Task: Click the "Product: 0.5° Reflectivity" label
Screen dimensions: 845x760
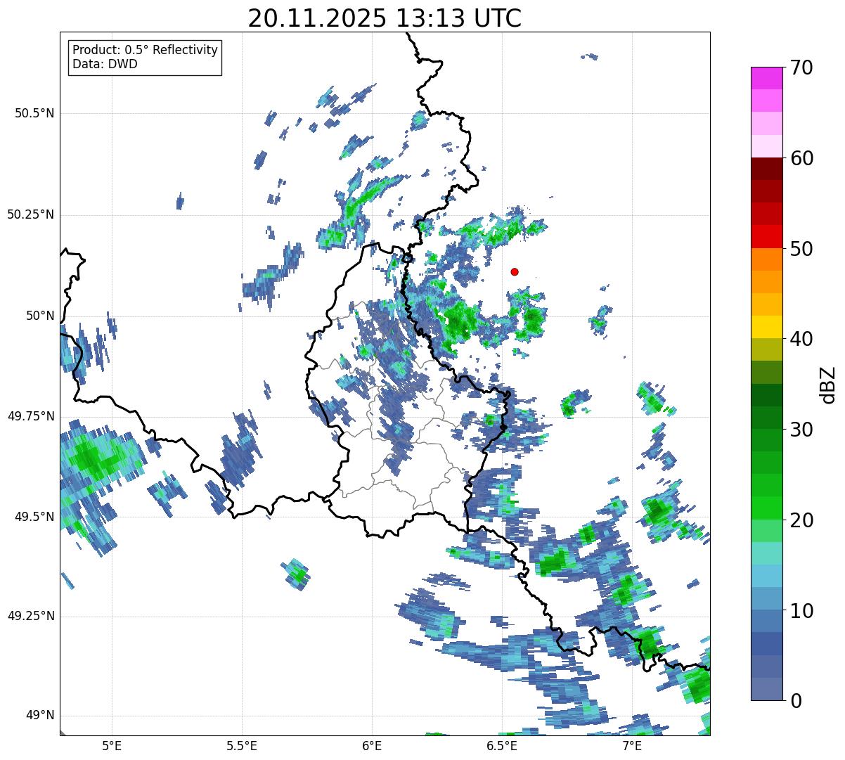Action: click(x=145, y=50)
